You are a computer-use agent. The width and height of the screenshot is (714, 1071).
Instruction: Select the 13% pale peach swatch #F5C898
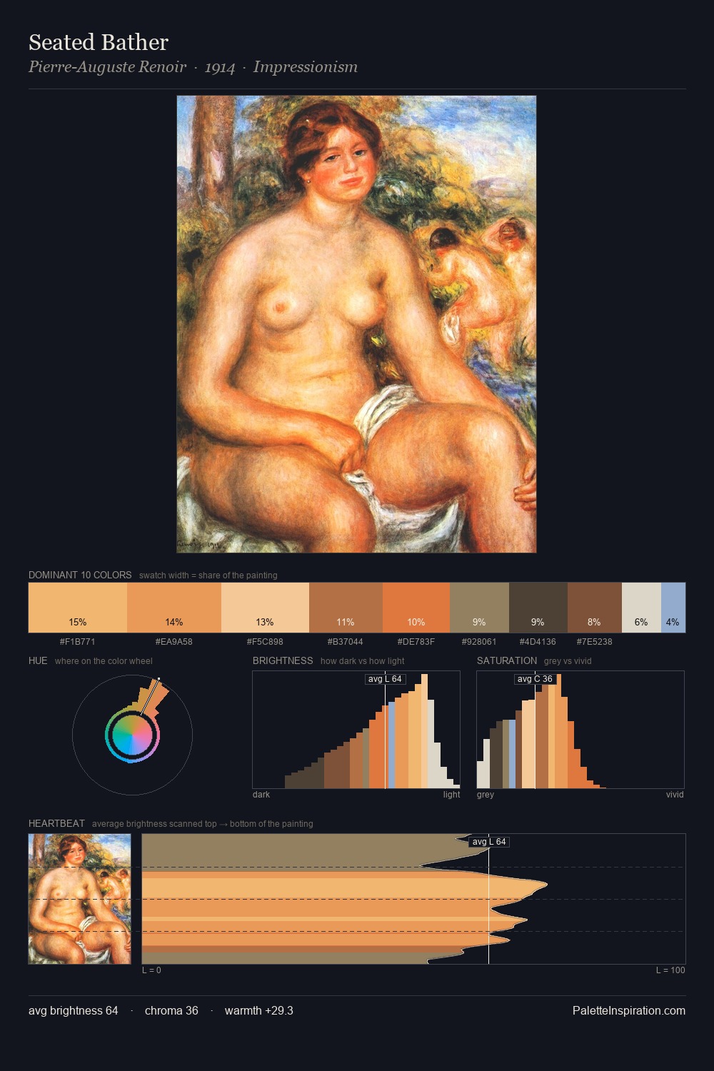pos(265,608)
